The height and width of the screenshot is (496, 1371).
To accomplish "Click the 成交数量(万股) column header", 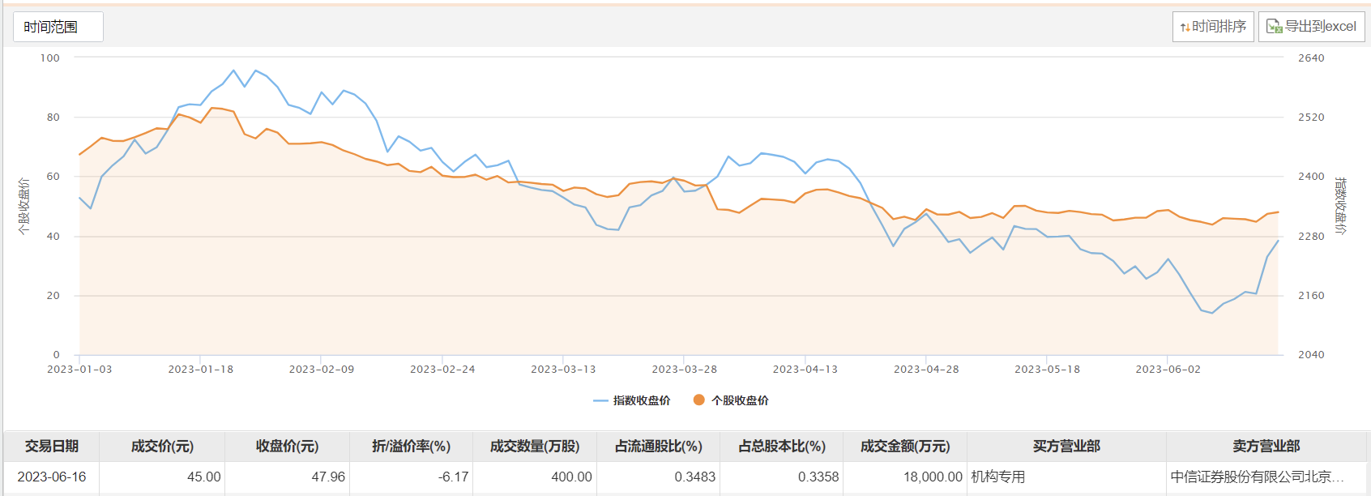I will [x=535, y=447].
